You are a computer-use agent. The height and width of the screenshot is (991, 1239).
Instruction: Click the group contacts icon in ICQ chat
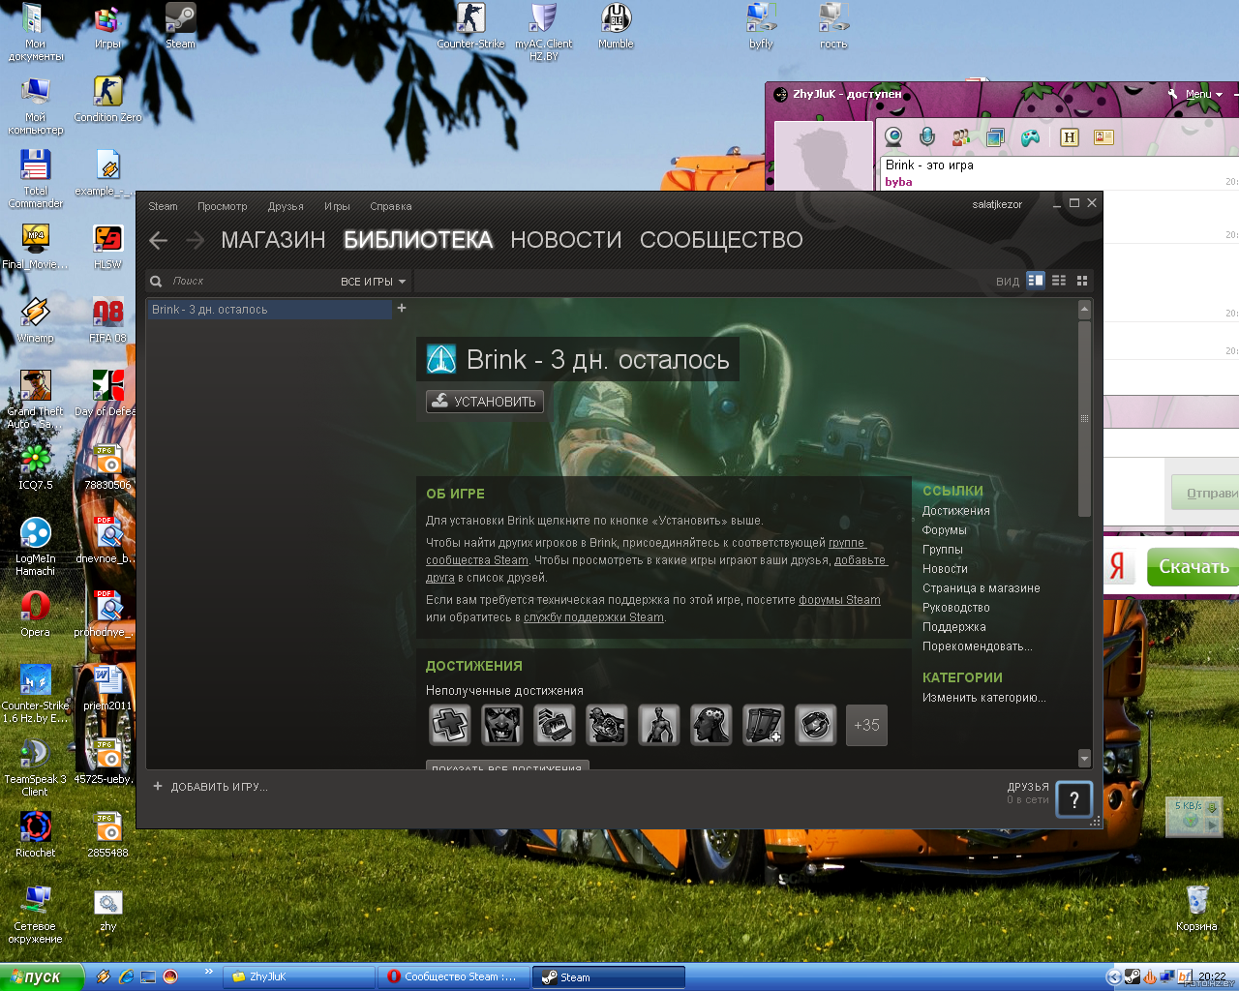click(x=961, y=136)
